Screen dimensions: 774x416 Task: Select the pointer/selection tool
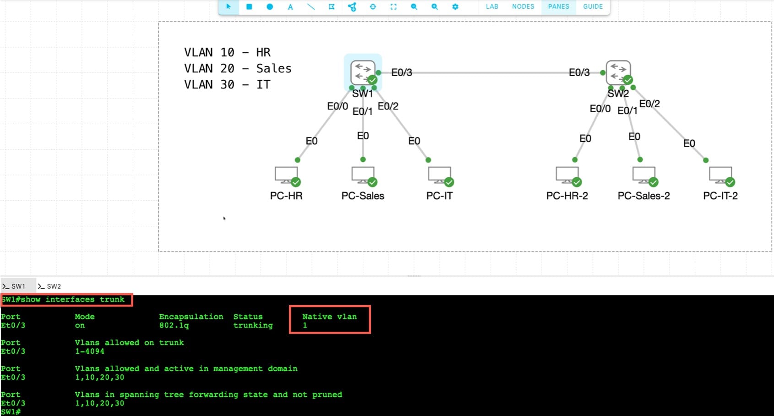pyautogui.click(x=229, y=7)
